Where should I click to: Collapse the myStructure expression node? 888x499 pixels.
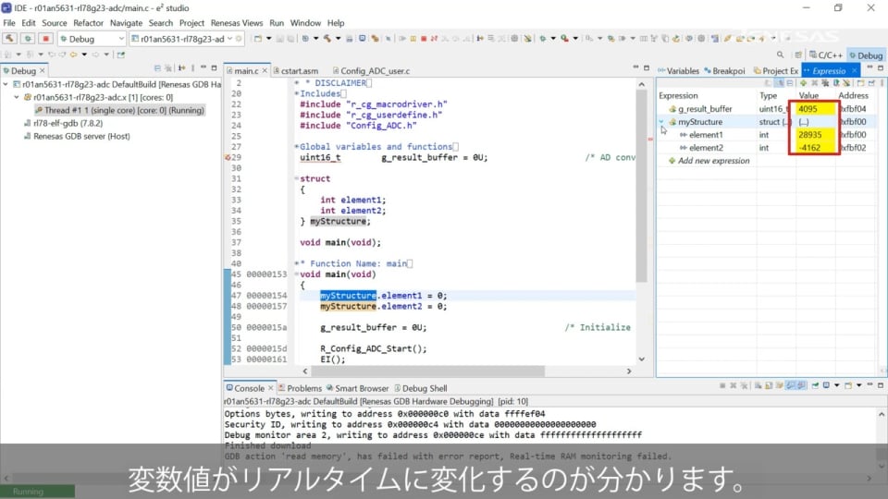661,122
